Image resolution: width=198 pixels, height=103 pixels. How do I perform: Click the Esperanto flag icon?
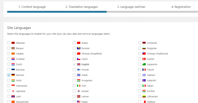click(144, 64)
